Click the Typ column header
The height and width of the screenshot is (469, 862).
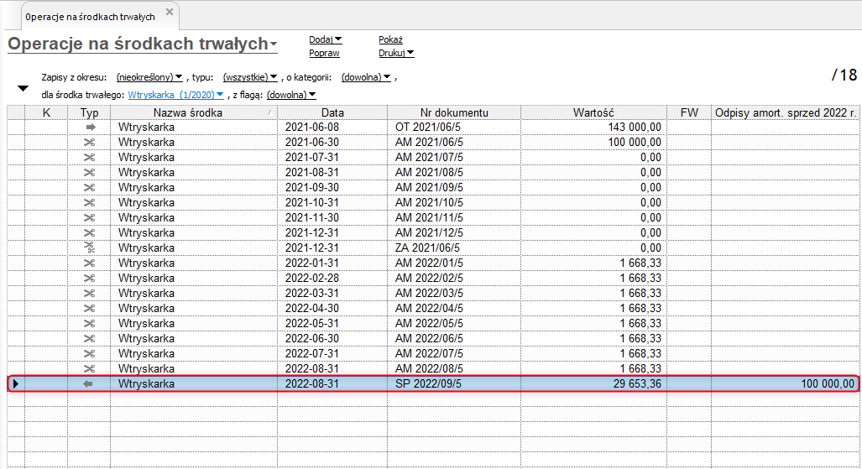(89, 112)
